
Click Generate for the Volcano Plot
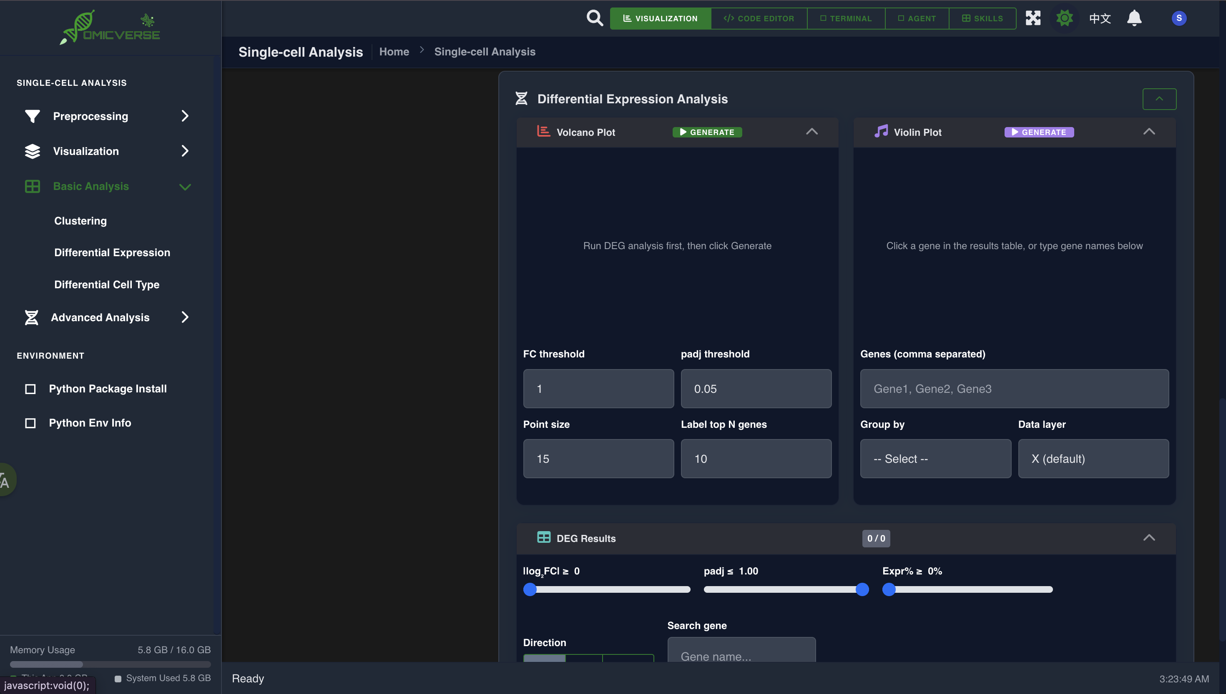point(707,132)
